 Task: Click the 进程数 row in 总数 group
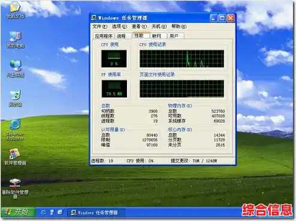click(129, 121)
